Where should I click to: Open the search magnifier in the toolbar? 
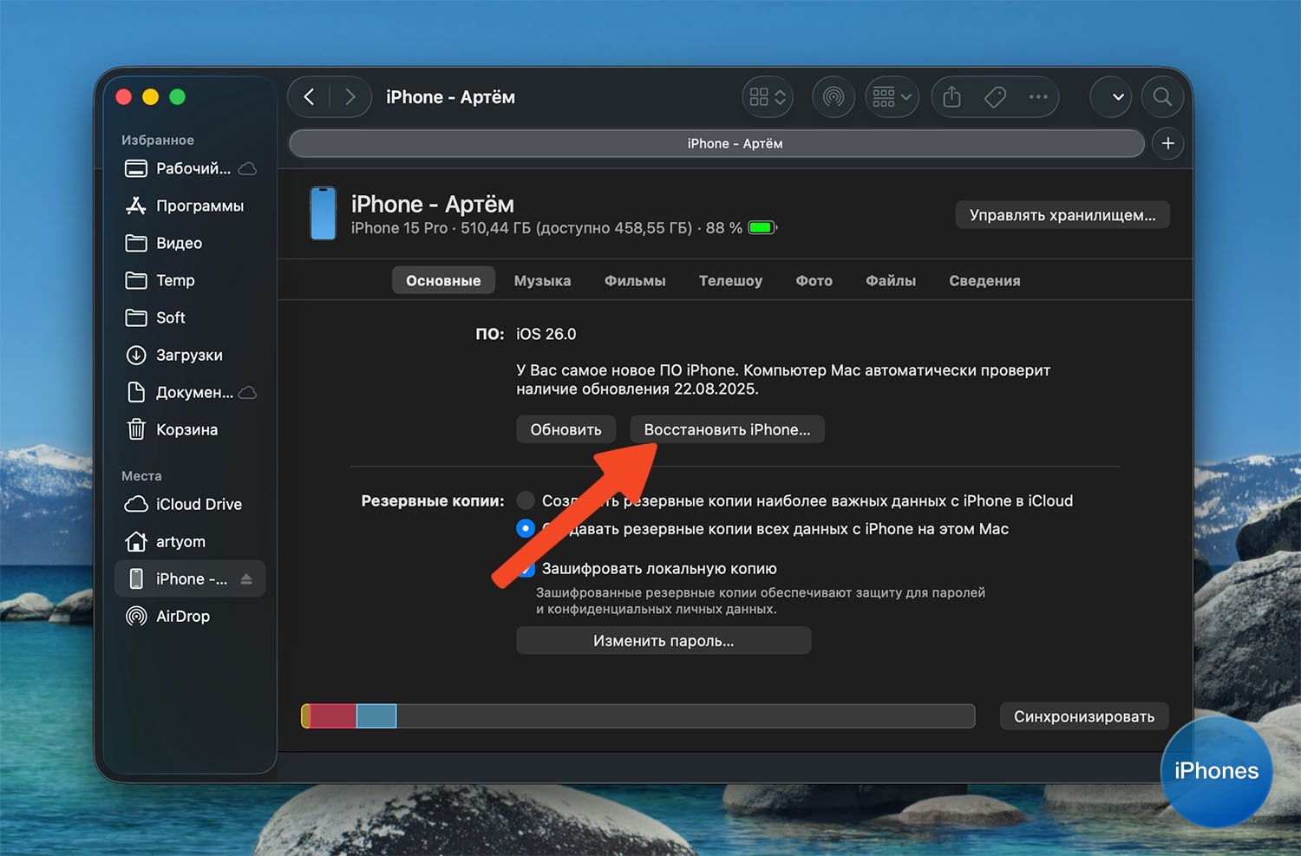pos(1162,97)
